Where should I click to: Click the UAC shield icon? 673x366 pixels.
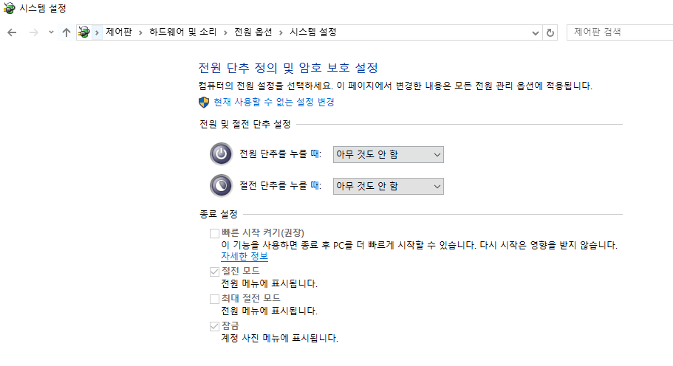[x=205, y=102]
